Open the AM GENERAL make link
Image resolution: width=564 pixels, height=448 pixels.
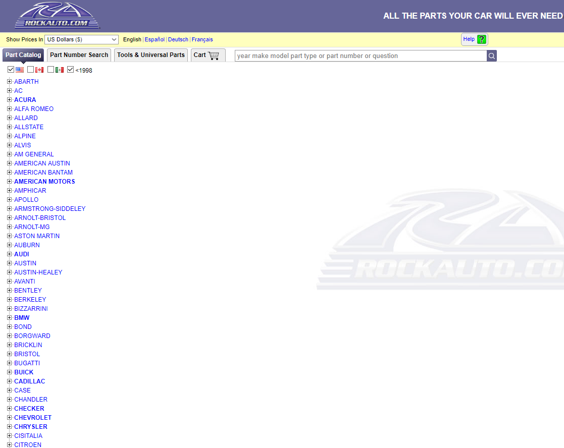pyautogui.click(x=34, y=154)
